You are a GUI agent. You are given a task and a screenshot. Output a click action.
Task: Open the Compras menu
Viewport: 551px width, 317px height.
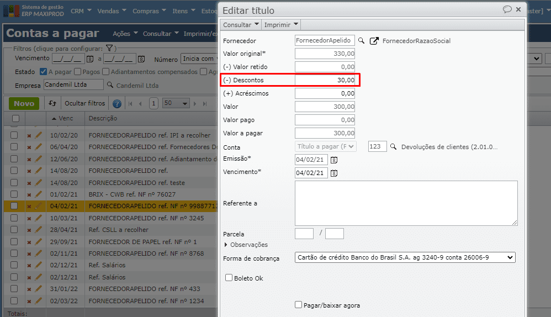150,11
